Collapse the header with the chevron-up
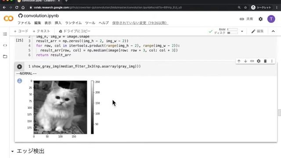281x158 pixels. pos(273,31)
